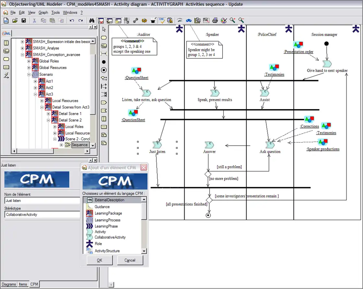The height and width of the screenshot is (289, 363).
Task: Click the color palette icon in toolbar
Action: [224, 20]
